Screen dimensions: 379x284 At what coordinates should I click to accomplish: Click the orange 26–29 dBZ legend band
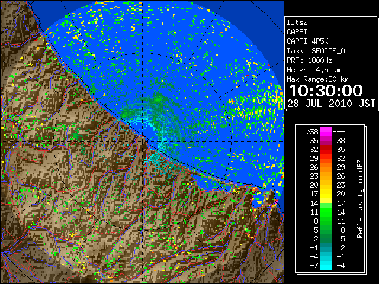click(326, 167)
